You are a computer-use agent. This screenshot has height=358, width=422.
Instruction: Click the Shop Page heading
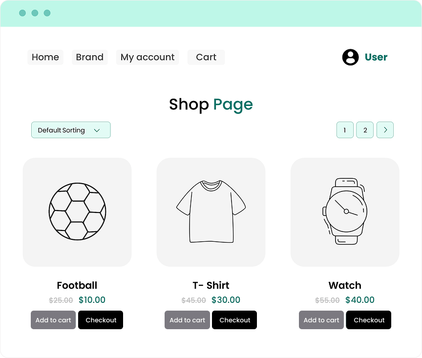(x=211, y=105)
